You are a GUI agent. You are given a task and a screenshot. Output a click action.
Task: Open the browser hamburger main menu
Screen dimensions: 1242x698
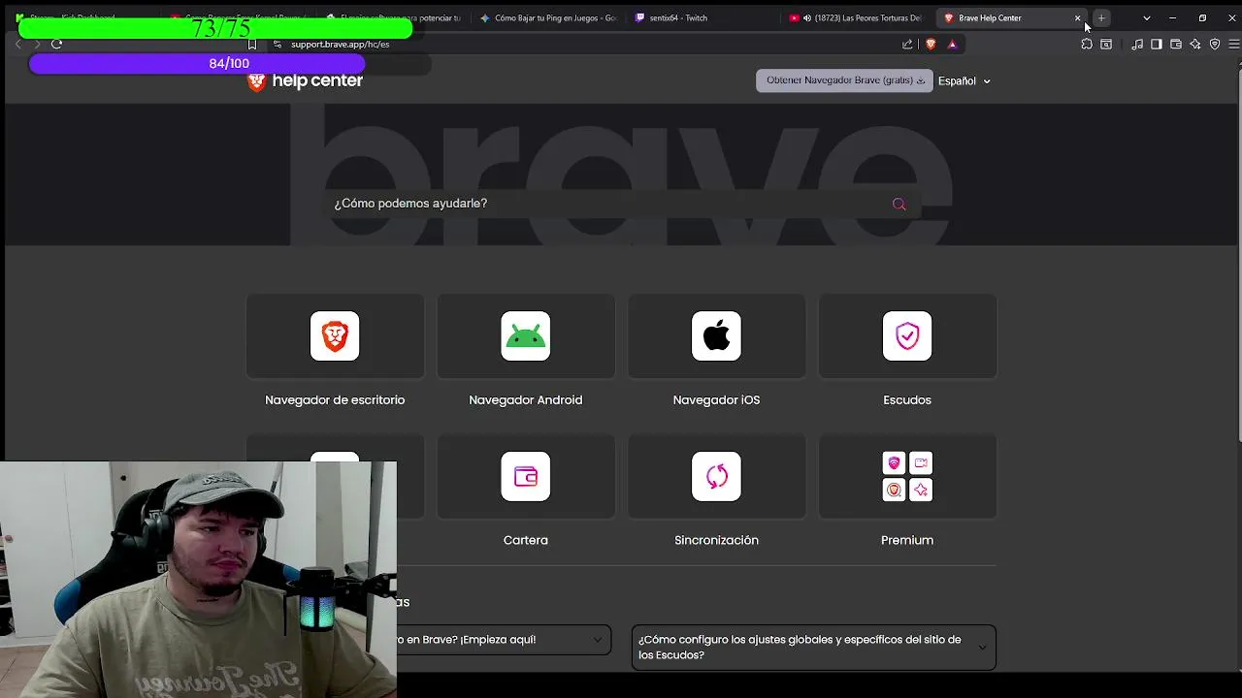1234,44
